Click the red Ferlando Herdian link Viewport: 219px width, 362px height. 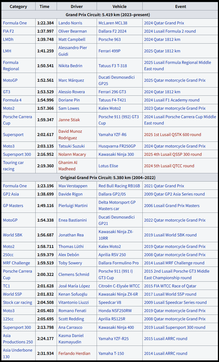[x=74, y=353]
